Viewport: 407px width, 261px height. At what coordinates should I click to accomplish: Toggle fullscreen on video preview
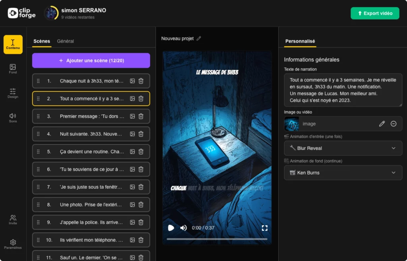click(x=265, y=228)
